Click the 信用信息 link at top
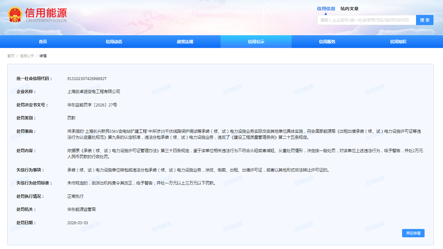This screenshot has height=249, width=443. [326, 9]
